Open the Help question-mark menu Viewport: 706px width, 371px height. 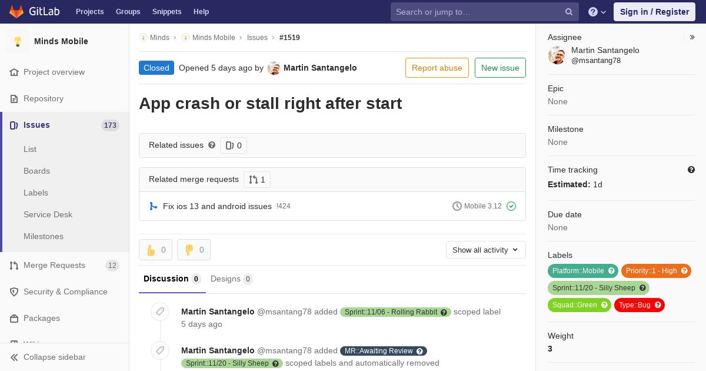[x=597, y=12]
